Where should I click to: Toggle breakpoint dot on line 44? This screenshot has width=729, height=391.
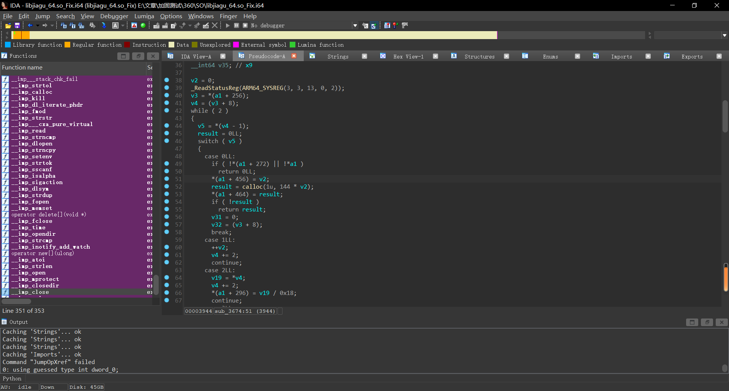[x=167, y=126]
